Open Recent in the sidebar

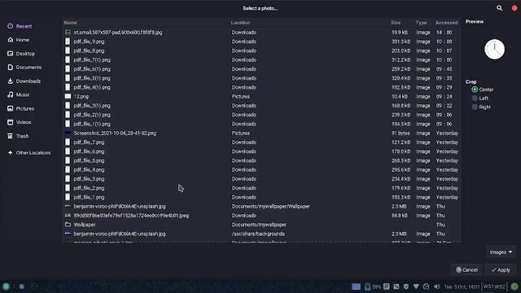click(20, 26)
